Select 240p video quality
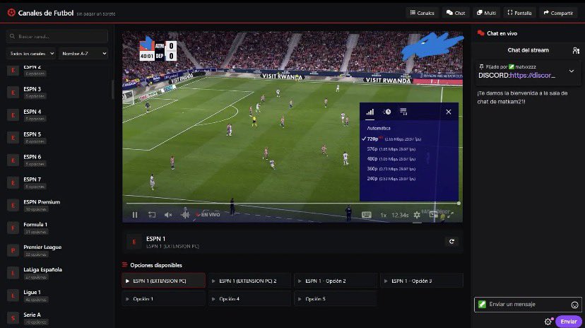Screen dimensions: 585x328 [391, 179]
